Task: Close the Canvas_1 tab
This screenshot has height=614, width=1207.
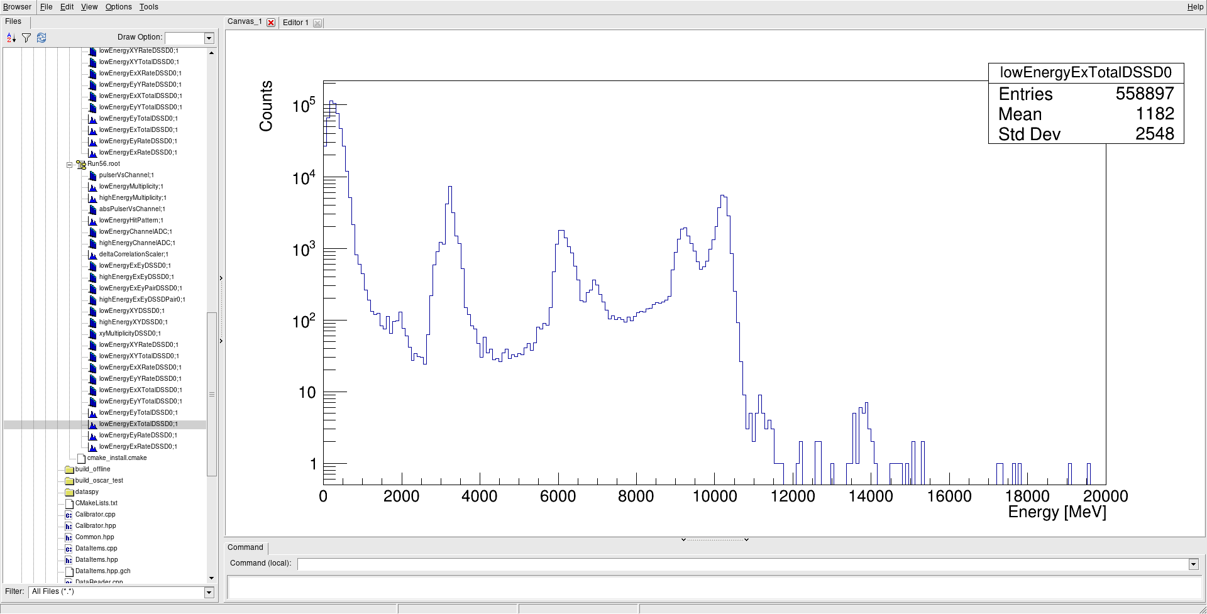Action: (x=271, y=23)
